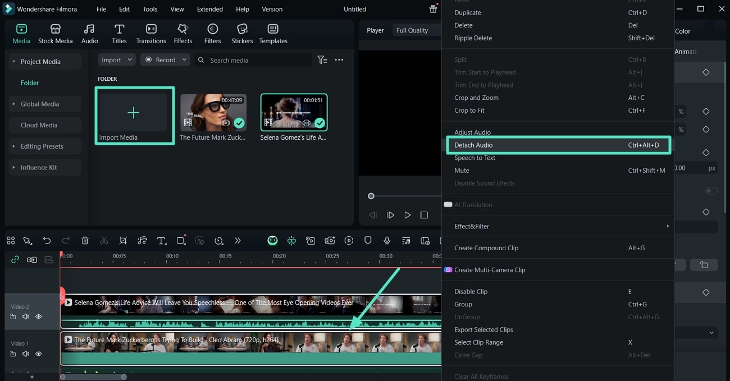Hide the Video 2 track
Viewport: 730px width, 381px height.
point(39,317)
